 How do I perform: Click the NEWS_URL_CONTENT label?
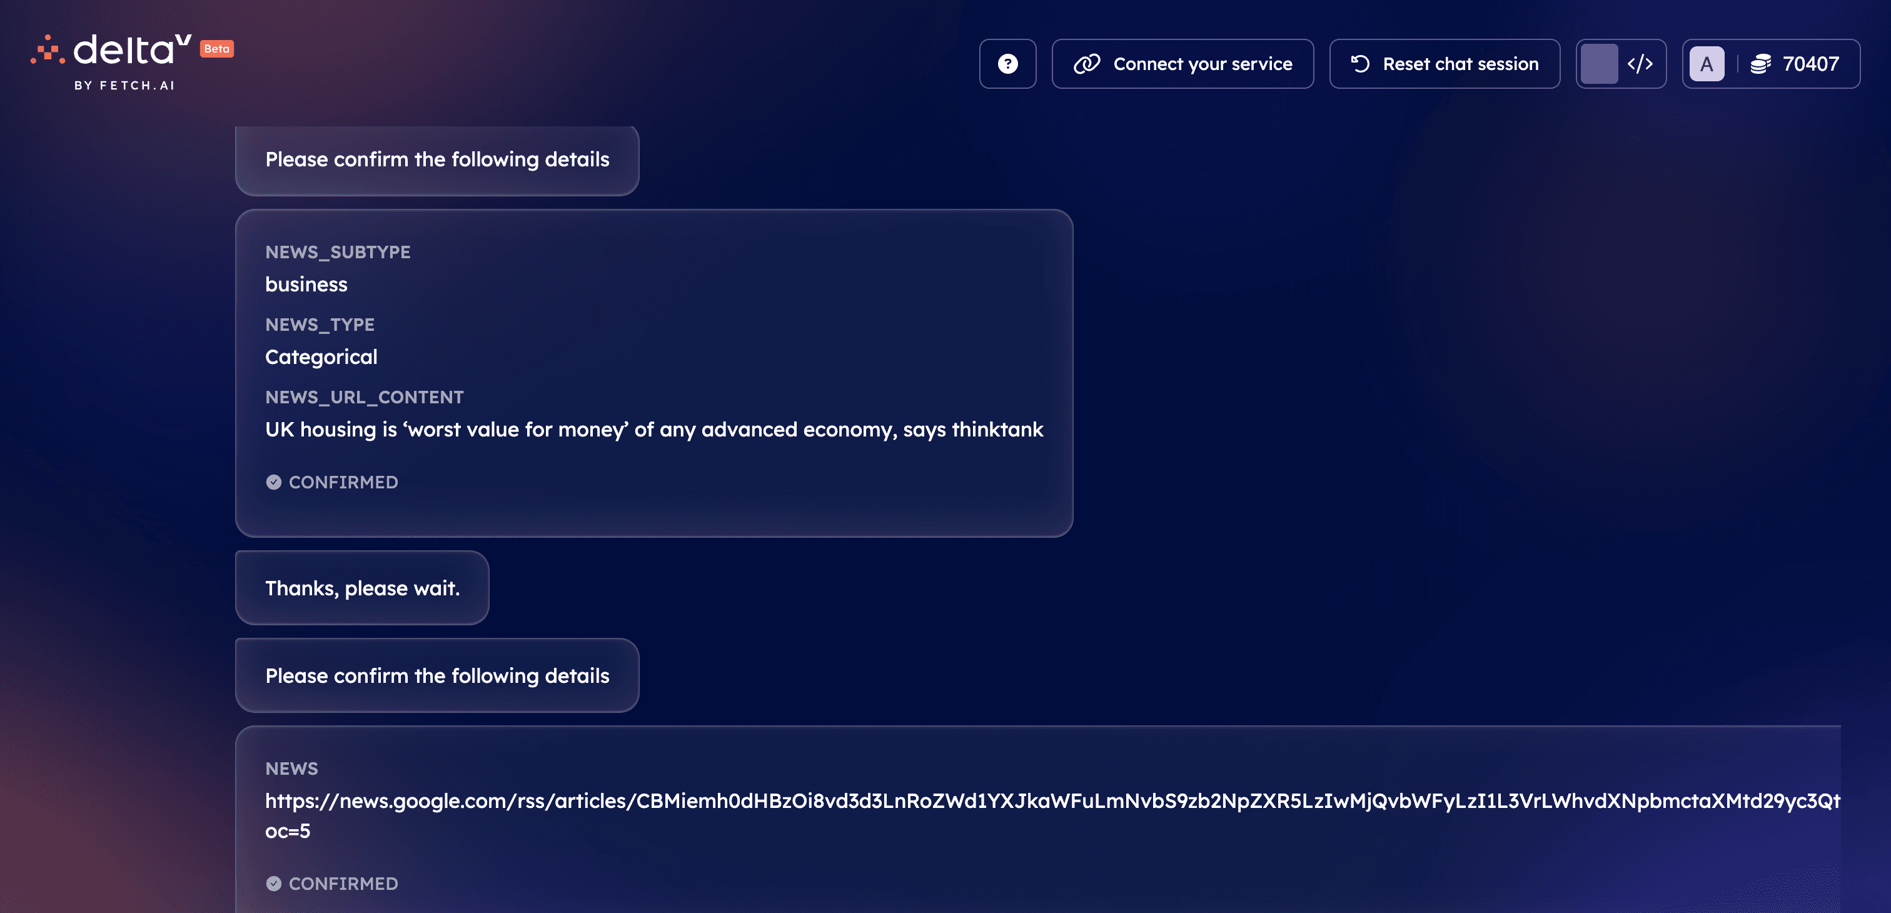(364, 397)
